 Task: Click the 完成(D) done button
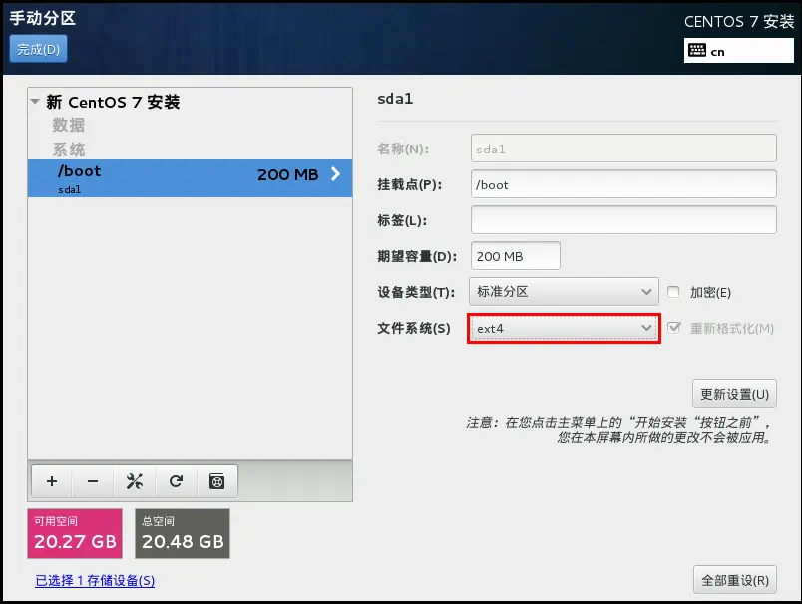click(38, 49)
